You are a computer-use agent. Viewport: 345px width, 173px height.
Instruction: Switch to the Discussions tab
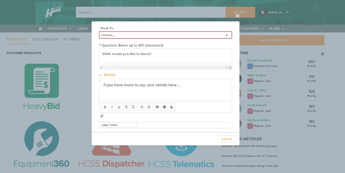pyautogui.click(x=45, y=39)
